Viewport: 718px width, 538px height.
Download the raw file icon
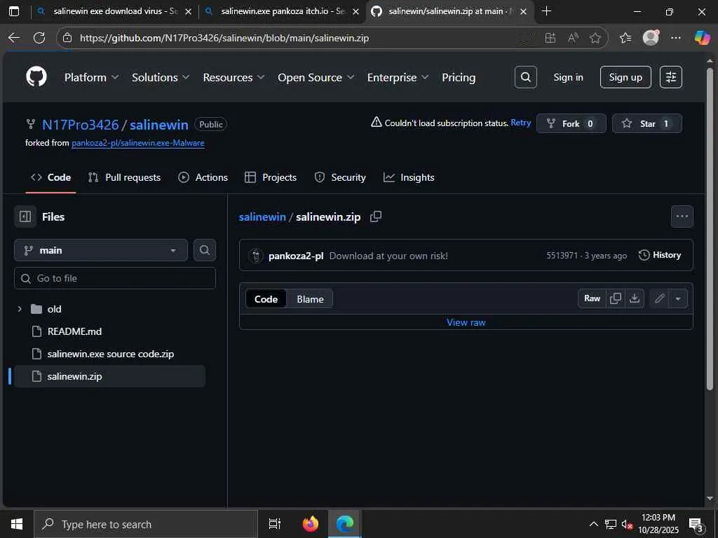(x=634, y=298)
